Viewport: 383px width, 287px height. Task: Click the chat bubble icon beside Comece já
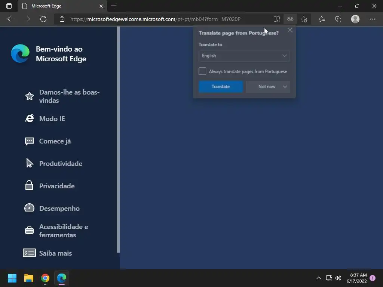click(x=29, y=141)
